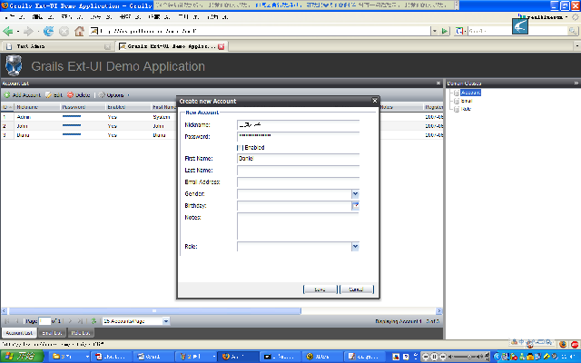Click the Notes text area
Screen dimensions: 581x363
pyautogui.click(x=299, y=226)
